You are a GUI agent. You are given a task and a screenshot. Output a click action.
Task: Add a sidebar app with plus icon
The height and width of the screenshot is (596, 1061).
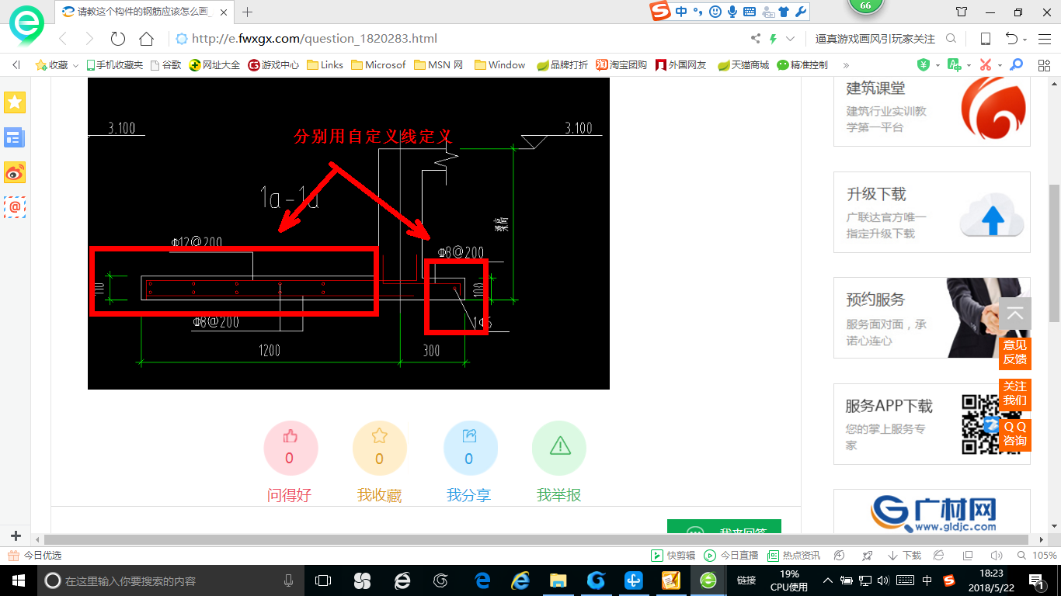point(16,535)
